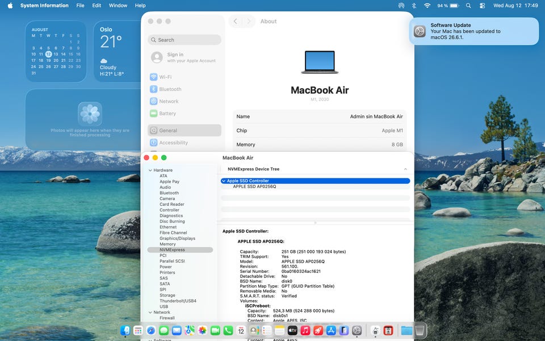This screenshot has height=341, width=545.
Task: Select Card Reader in Hardware list
Action: pos(171,204)
